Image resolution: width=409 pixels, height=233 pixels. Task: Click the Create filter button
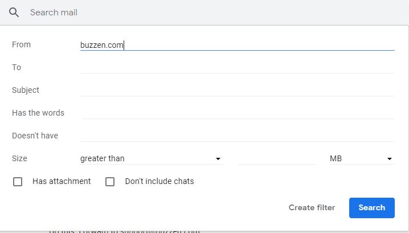(312, 207)
